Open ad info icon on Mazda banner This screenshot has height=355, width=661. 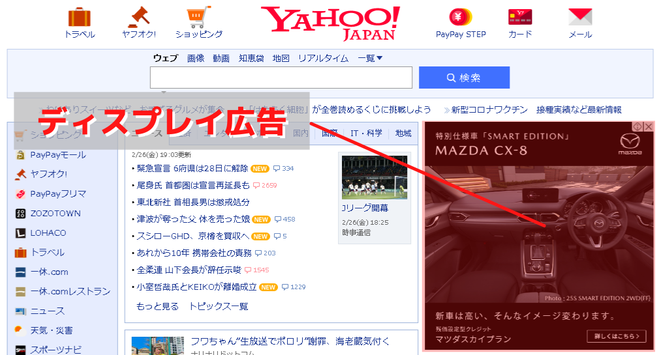[x=637, y=126]
